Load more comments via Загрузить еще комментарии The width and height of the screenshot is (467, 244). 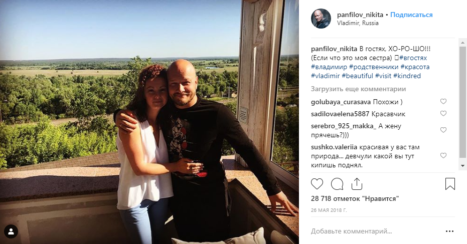coord(358,89)
